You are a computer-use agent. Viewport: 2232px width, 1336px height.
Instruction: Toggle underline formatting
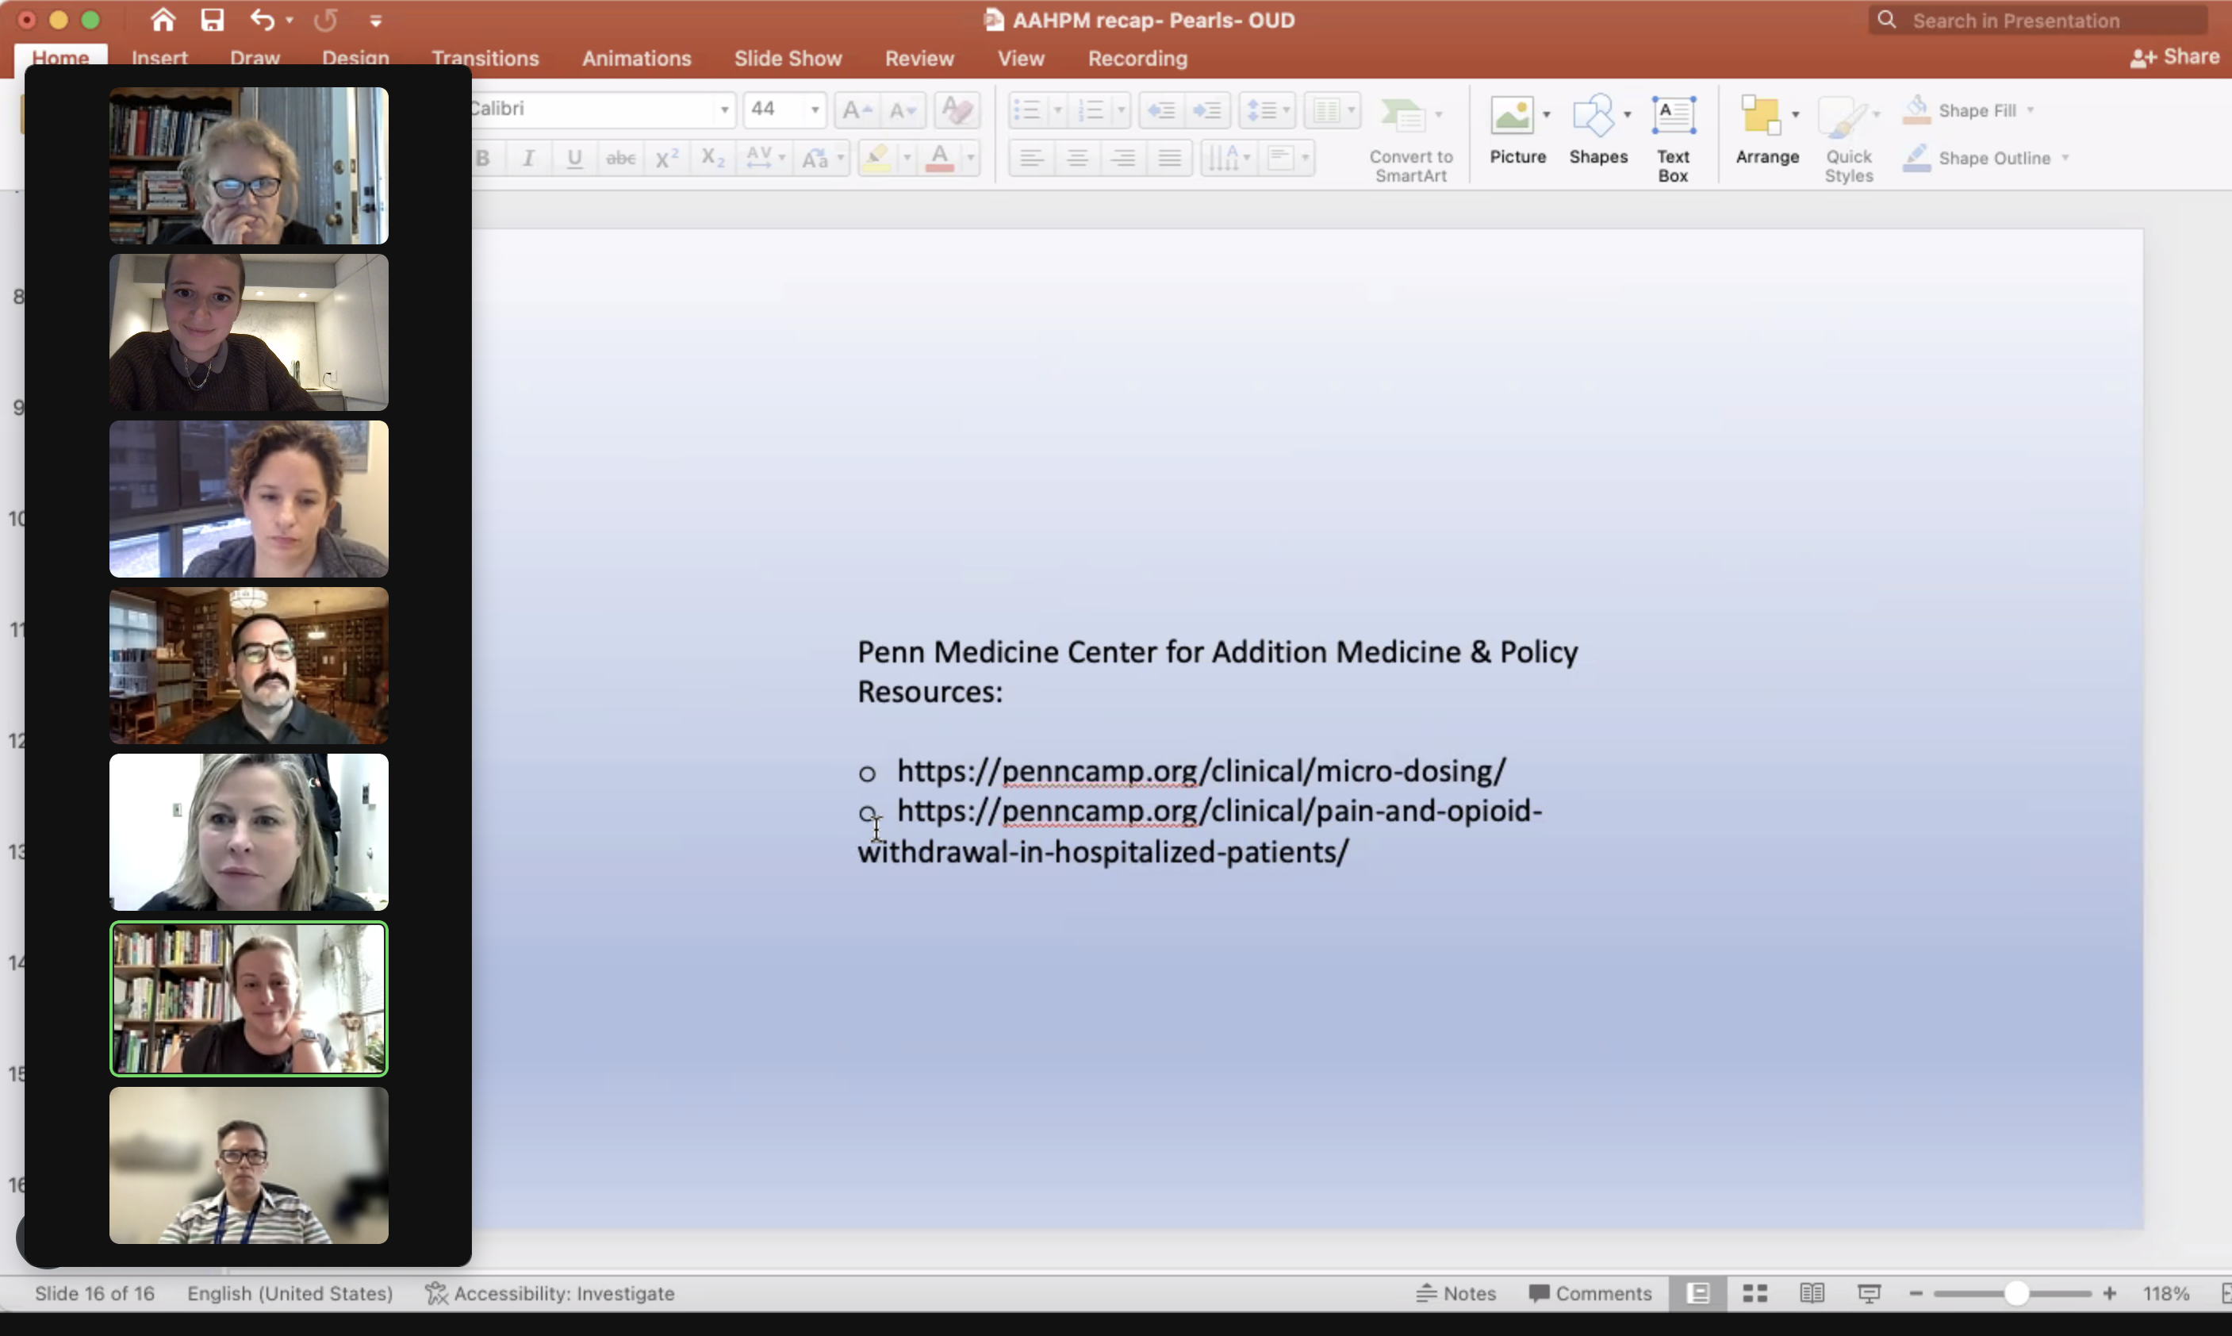pyautogui.click(x=573, y=159)
